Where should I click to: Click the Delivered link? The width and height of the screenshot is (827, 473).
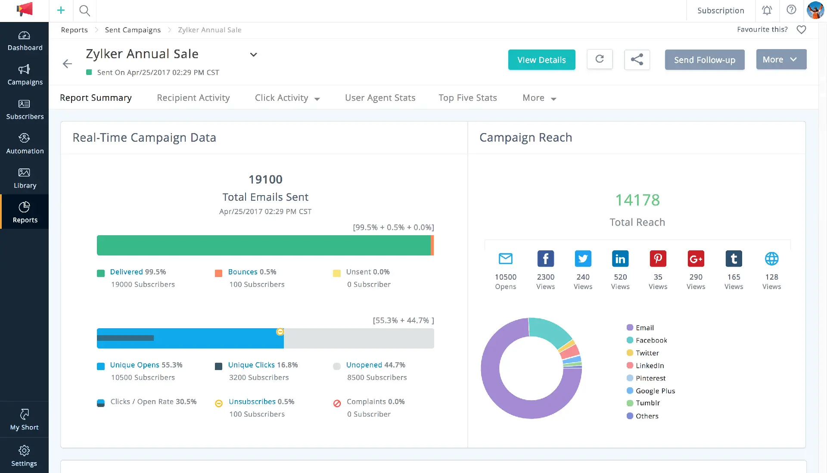(x=126, y=272)
